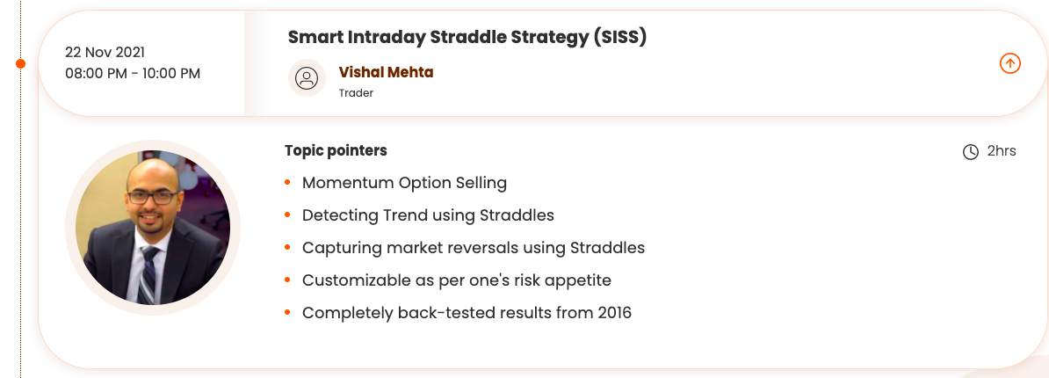Click the vertical dotted timeline line
Screen dimensions: 1049x378
click(x=21, y=220)
